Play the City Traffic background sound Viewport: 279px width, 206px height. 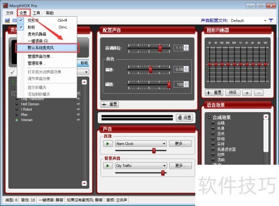[x=108, y=166]
